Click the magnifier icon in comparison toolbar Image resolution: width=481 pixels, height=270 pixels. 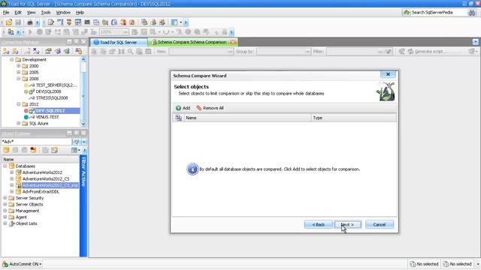pyautogui.click(x=130, y=52)
